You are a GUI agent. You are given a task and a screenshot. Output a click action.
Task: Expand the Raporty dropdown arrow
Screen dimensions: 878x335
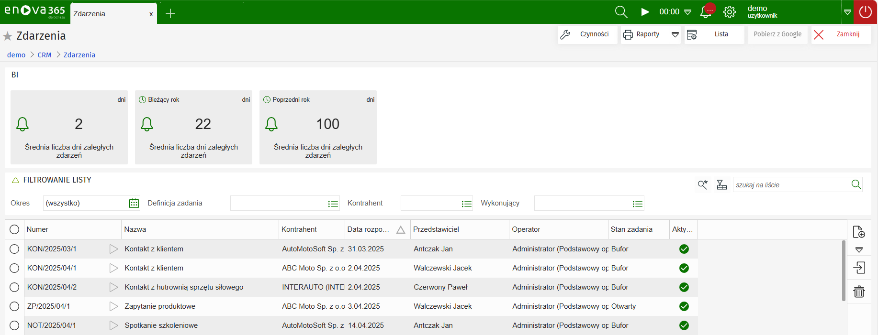pos(675,34)
